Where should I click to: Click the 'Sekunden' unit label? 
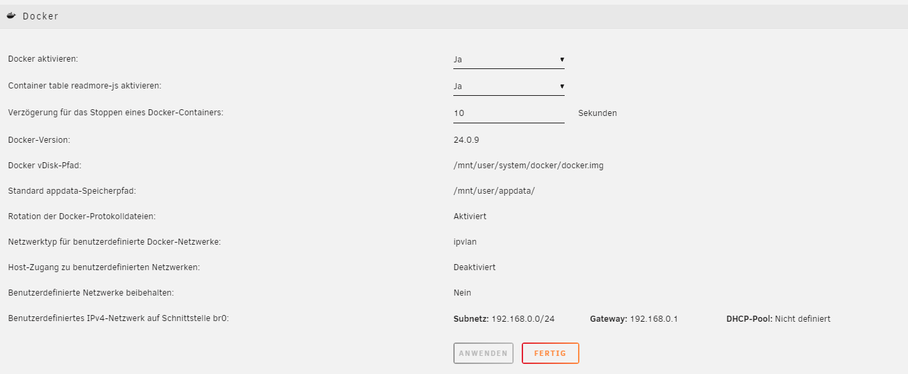click(598, 113)
